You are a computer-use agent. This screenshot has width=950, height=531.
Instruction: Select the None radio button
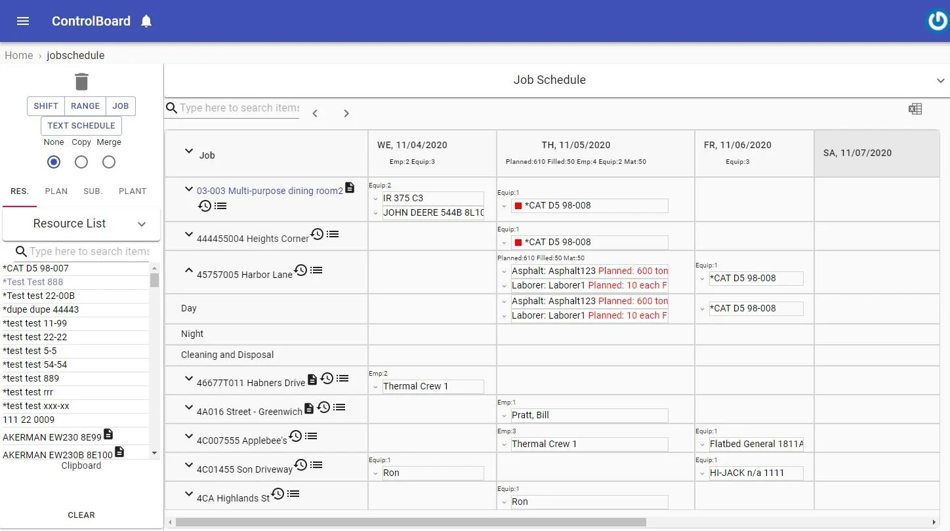coord(53,162)
